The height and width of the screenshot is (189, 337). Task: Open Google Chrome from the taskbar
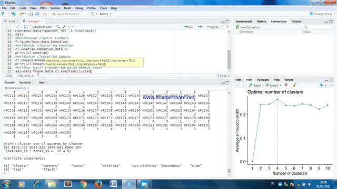tap(83, 184)
